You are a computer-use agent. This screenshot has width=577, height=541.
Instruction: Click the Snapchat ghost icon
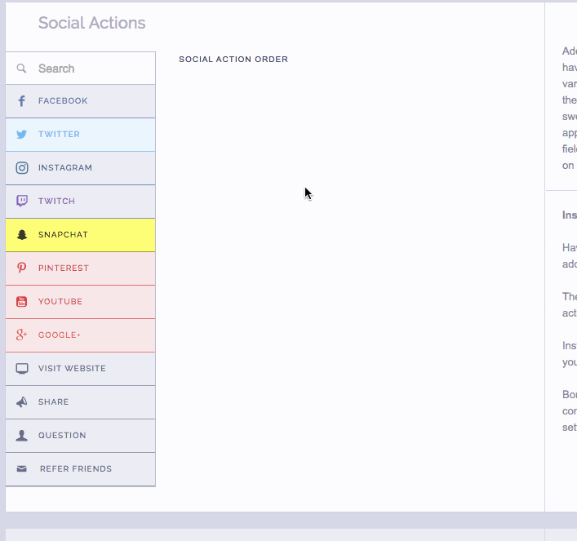click(x=22, y=234)
